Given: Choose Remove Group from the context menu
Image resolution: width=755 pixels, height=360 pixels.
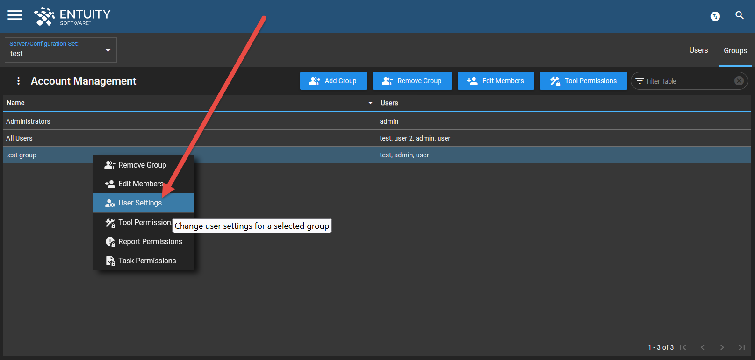Looking at the screenshot, I should pos(144,165).
